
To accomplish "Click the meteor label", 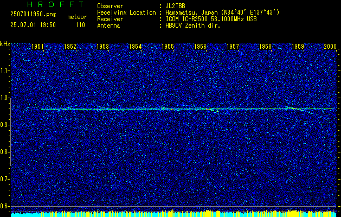I will pyautogui.click(x=77, y=17).
